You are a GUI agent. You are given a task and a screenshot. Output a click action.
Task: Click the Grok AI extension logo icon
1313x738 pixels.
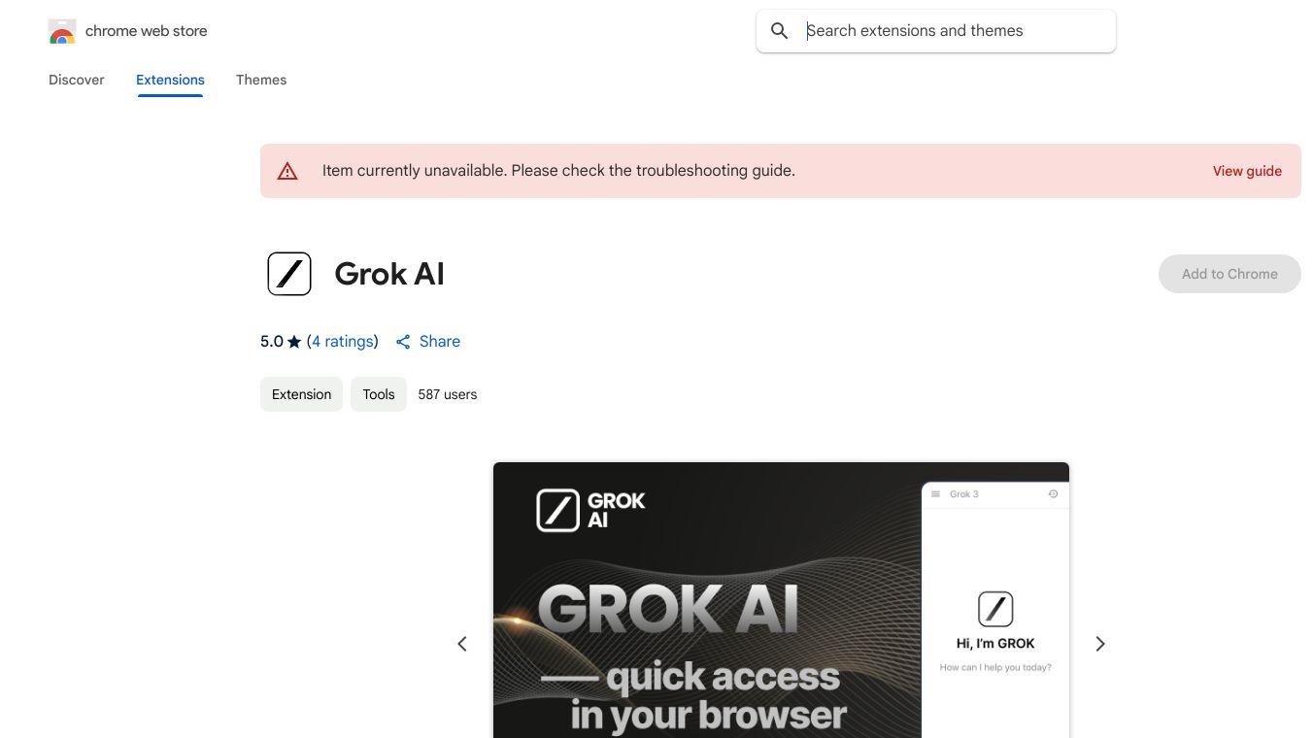pyautogui.click(x=289, y=274)
